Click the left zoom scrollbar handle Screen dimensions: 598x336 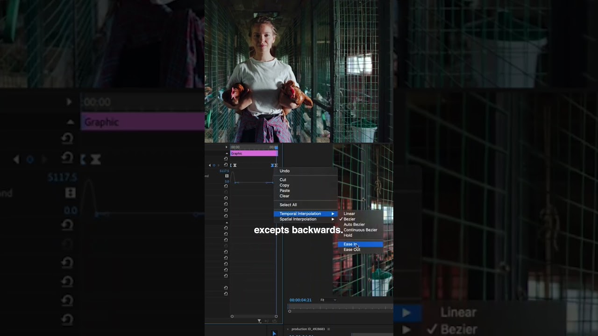pyautogui.click(x=232, y=316)
